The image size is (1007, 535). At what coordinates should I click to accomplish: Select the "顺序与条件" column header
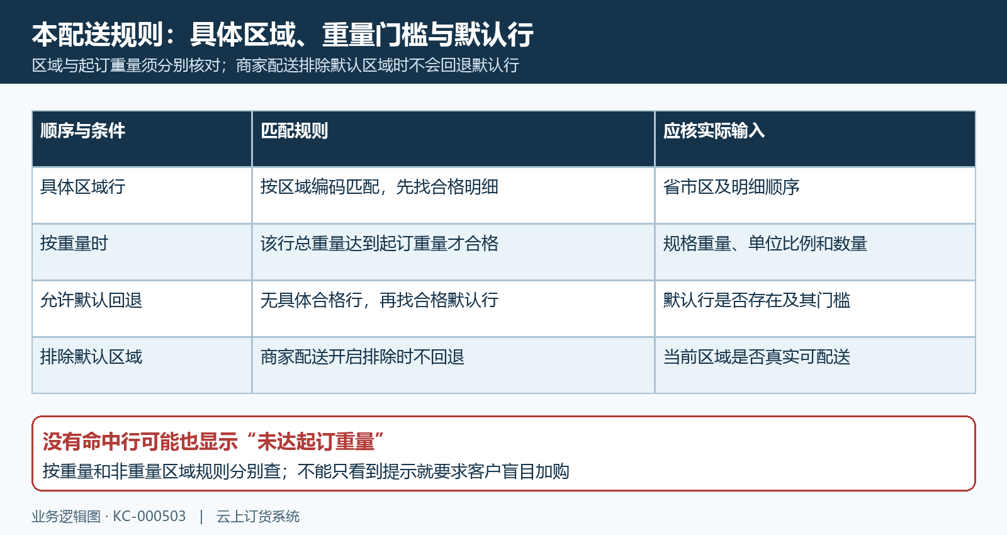coord(142,139)
